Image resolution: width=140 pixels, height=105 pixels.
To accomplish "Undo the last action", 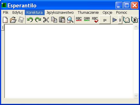I will click(x=30, y=20).
